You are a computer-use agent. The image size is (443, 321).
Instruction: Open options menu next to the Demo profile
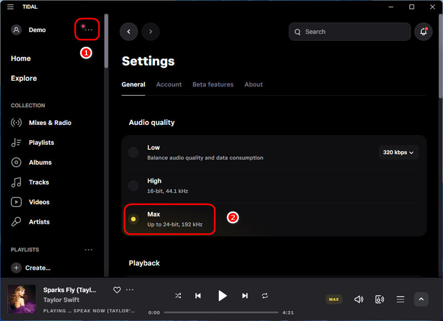pyautogui.click(x=87, y=29)
